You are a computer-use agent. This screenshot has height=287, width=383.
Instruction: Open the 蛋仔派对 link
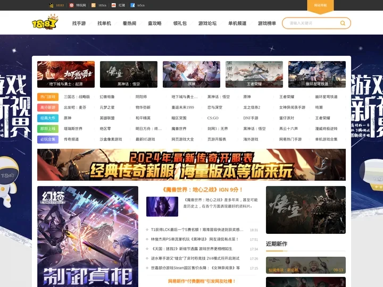tap(287, 118)
